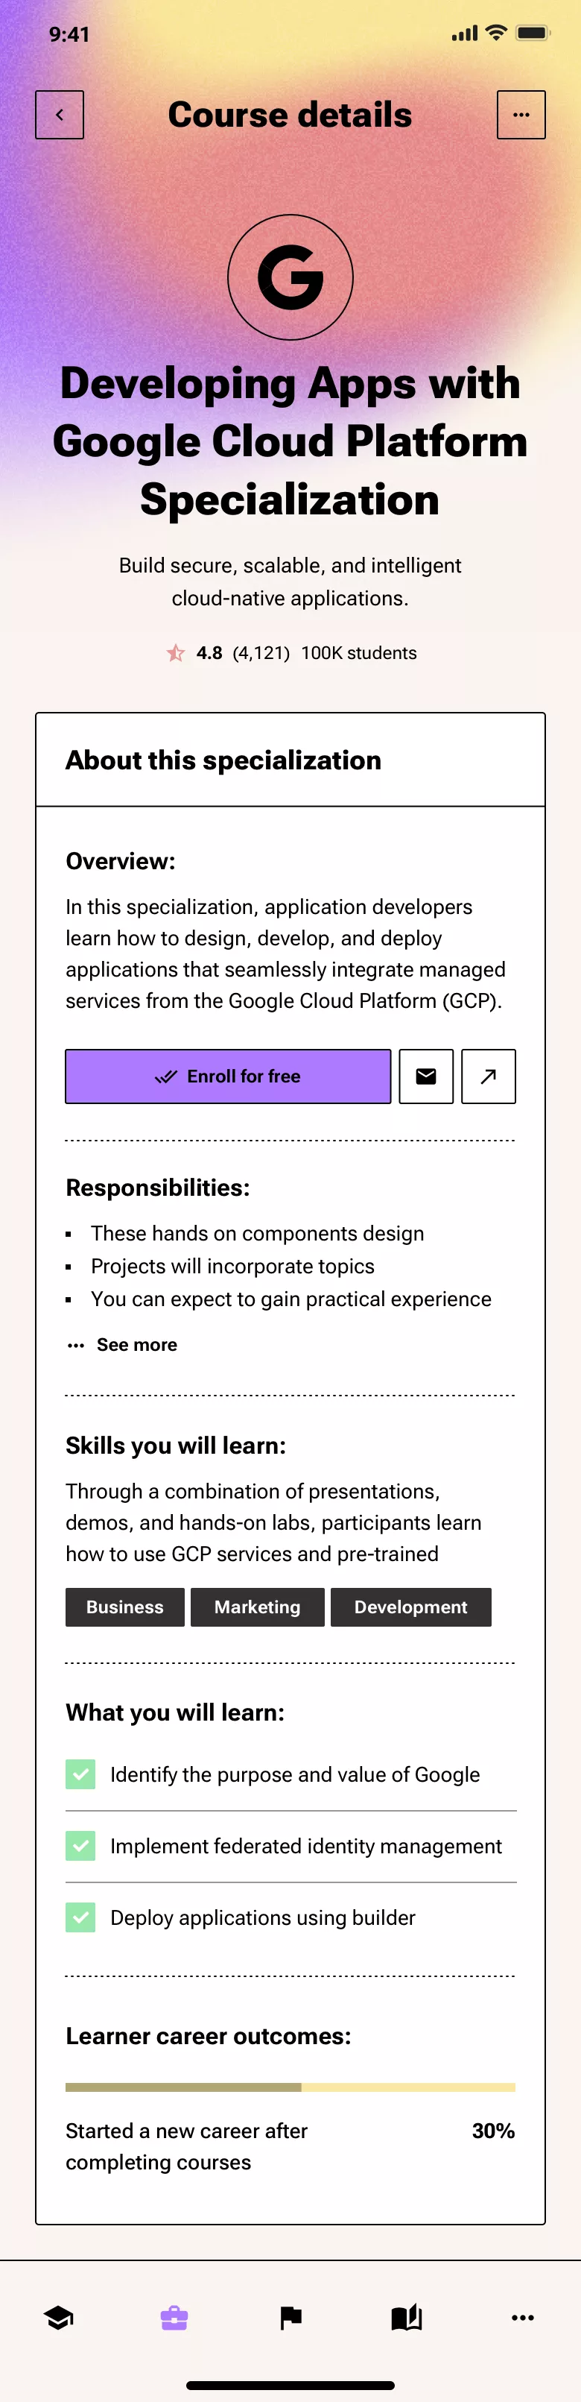The height and width of the screenshot is (2402, 581).
Task: Toggle the 'Deploy applications using builder' checkmark
Action: point(80,1917)
